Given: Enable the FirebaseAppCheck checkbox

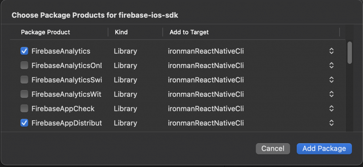Looking at the screenshot, I should coord(24,108).
